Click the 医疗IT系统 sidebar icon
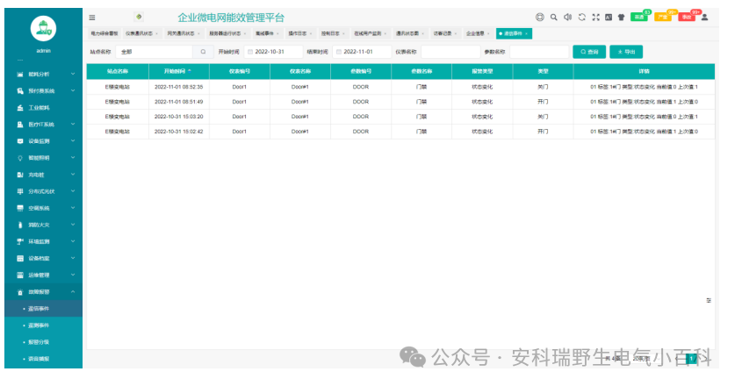Image resolution: width=735 pixels, height=386 pixels. coord(19,125)
